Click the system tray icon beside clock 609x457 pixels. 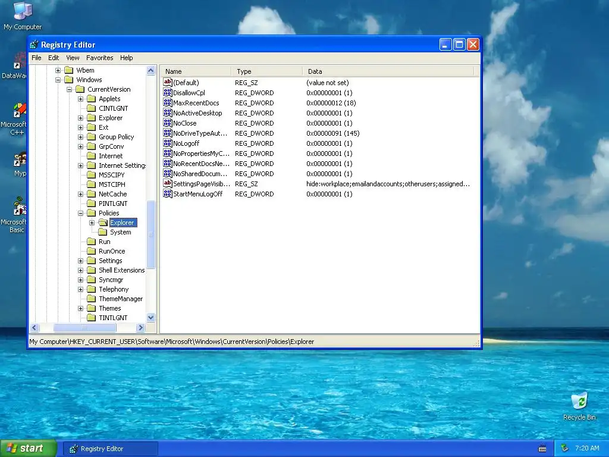coord(565,449)
